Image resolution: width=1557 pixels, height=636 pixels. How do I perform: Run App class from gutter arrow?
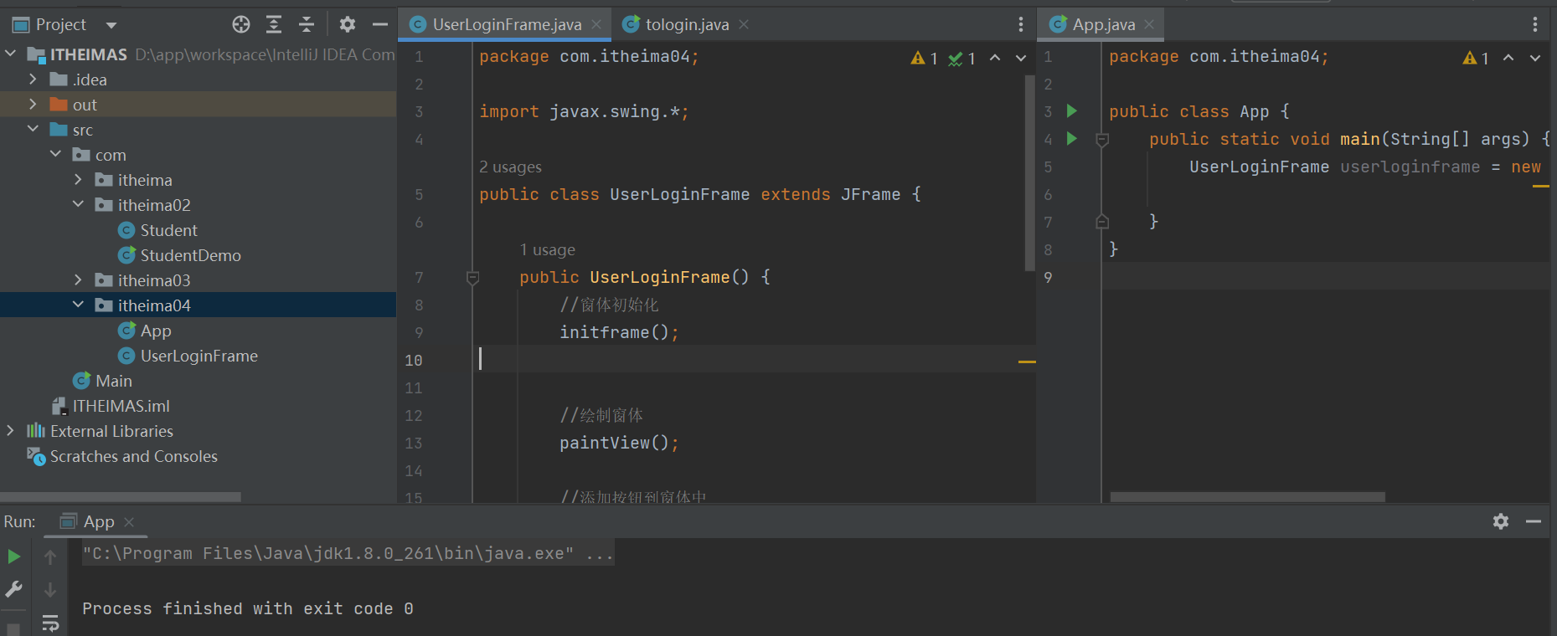click(1071, 111)
